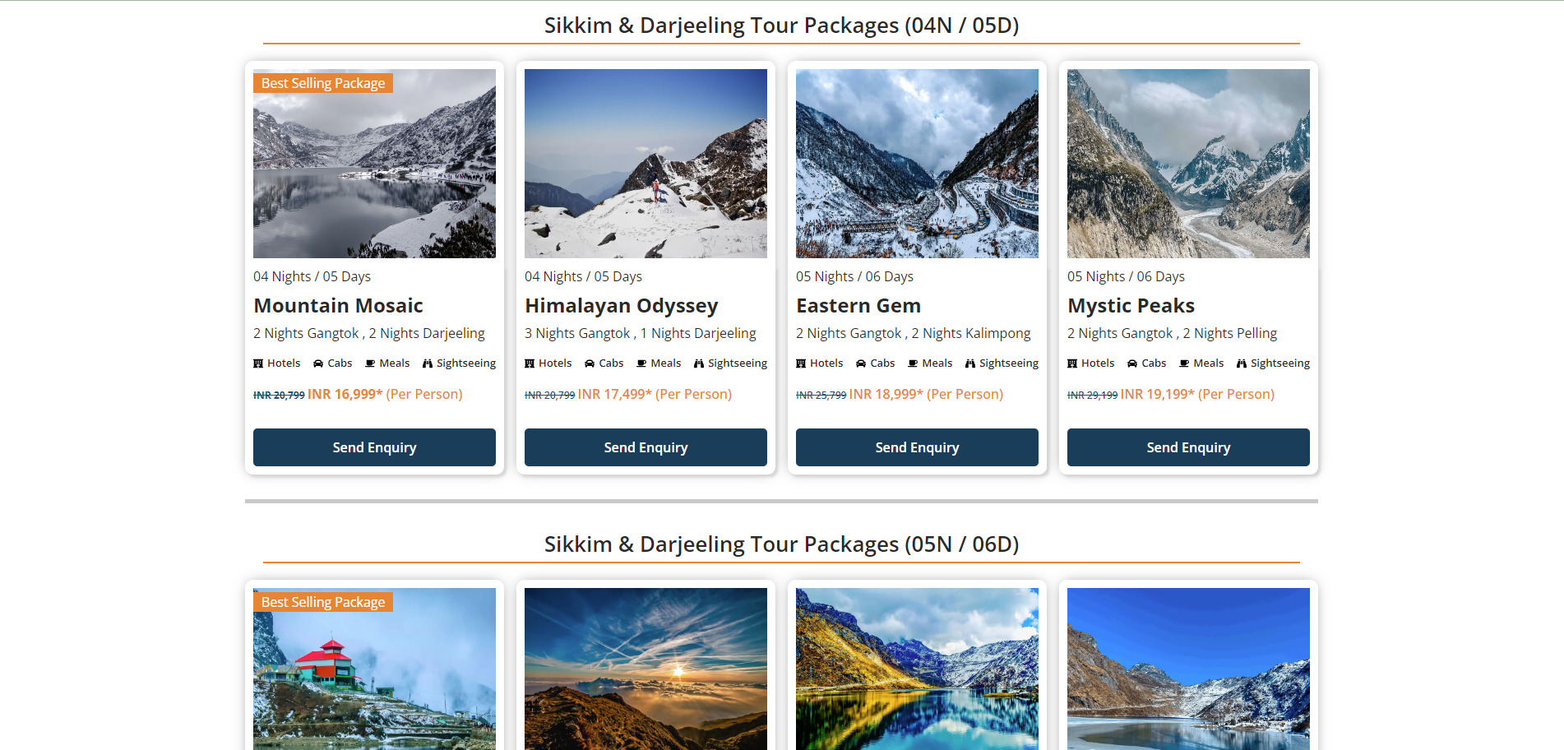Click Sightseeing binoculars icon in Himalayan Odyssey card
Image resolution: width=1564 pixels, height=750 pixels.
pyautogui.click(x=699, y=363)
